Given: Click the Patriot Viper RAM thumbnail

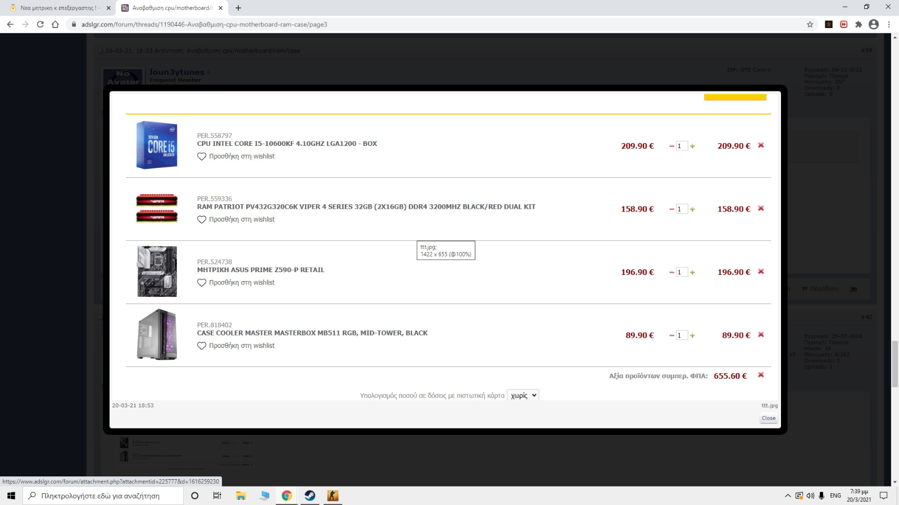Looking at the screenshot, I should 157,208.
